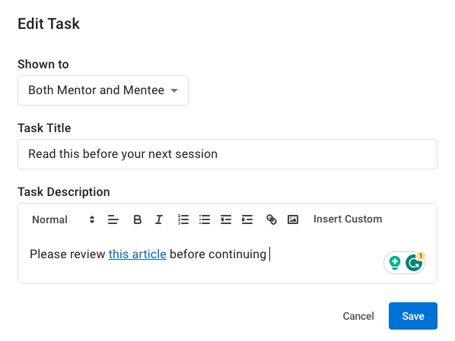455x341 pixels.
Task: Toggle italic formatting in description toolbar
Action: click(x=159, y=219)
